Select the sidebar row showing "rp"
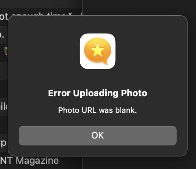196x169 pixels. click(4, 143)
